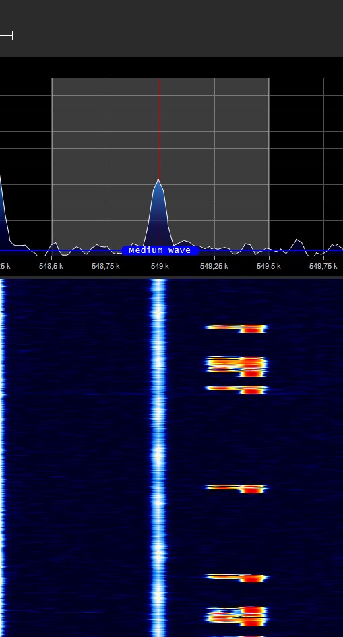Select the 549,75 k axis label
Viewport: 343px width, 637px height.
click(323, 266)
